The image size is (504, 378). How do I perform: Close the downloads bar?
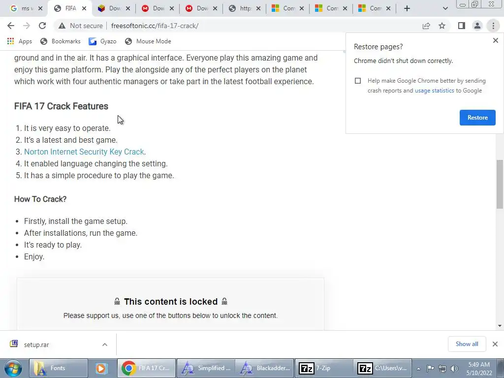point(495,344)
